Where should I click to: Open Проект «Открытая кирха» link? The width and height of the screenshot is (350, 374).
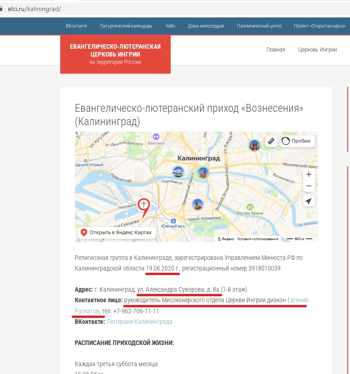tap(320, 26)
